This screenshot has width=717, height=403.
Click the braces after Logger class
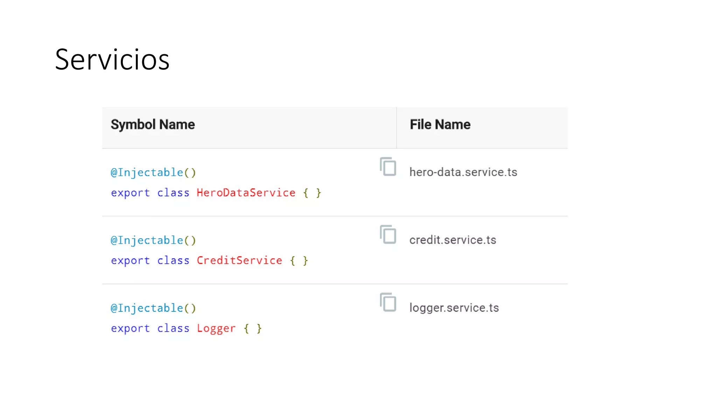tap(253, 328)
